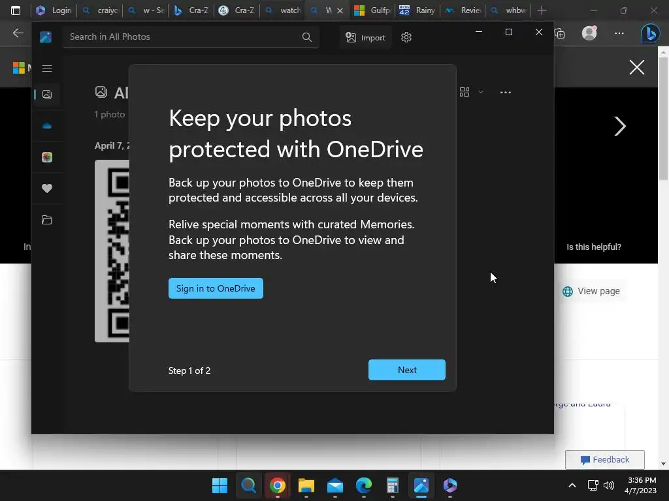This screenshot has height=501, width=669.
Task: Click View page link in Edge
Action: [x=592, y=292]
